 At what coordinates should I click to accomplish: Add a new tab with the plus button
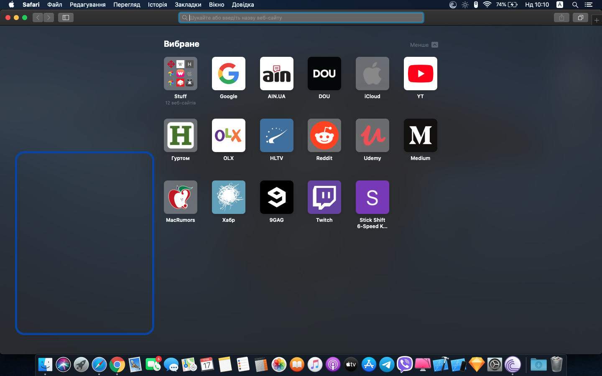point(597,20)
